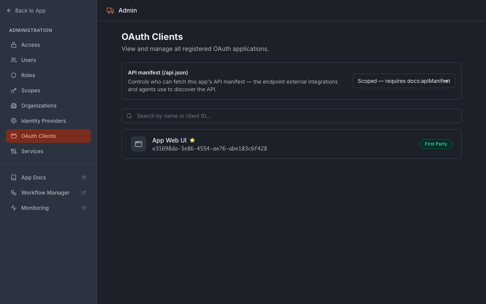486x304 pixels.
Task: Switch to Identity Providers
Action: (x=48, y=121)
